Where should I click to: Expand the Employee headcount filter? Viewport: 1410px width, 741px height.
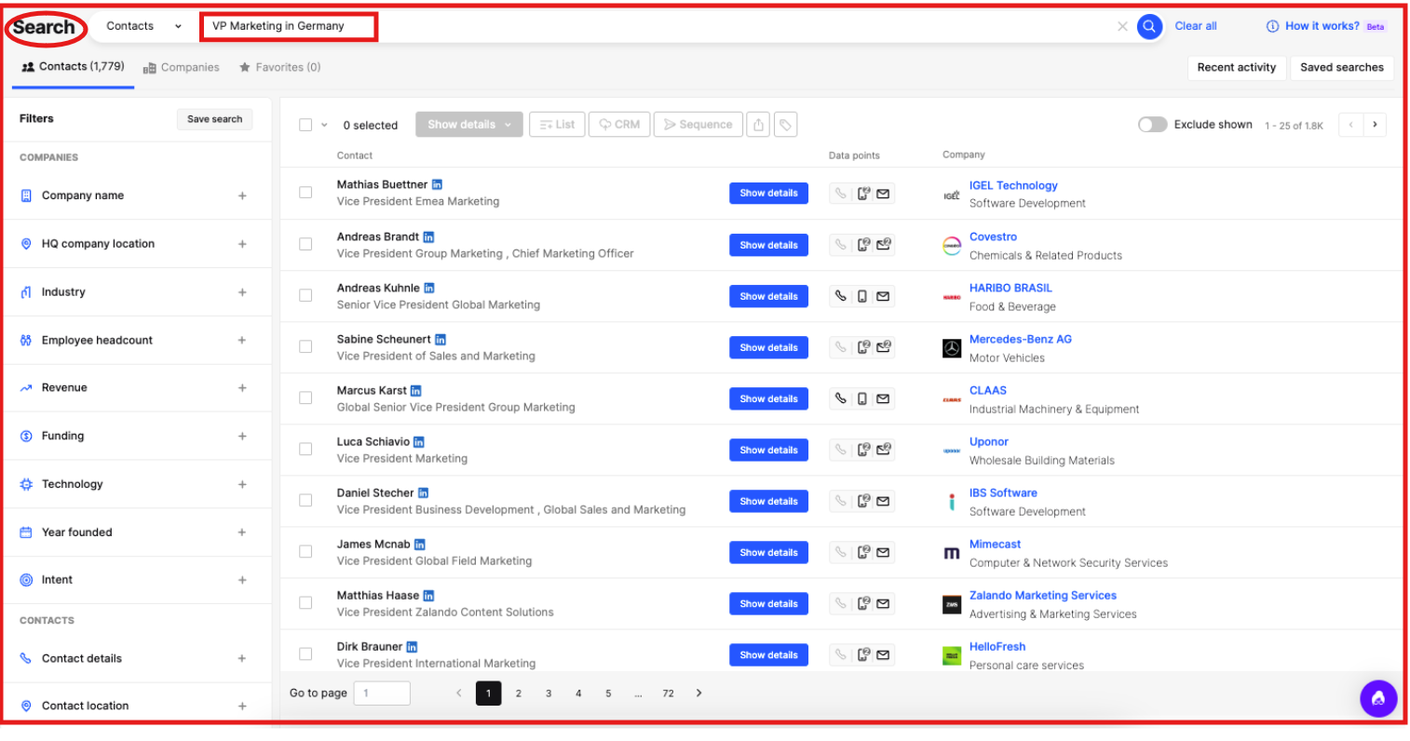242,340
